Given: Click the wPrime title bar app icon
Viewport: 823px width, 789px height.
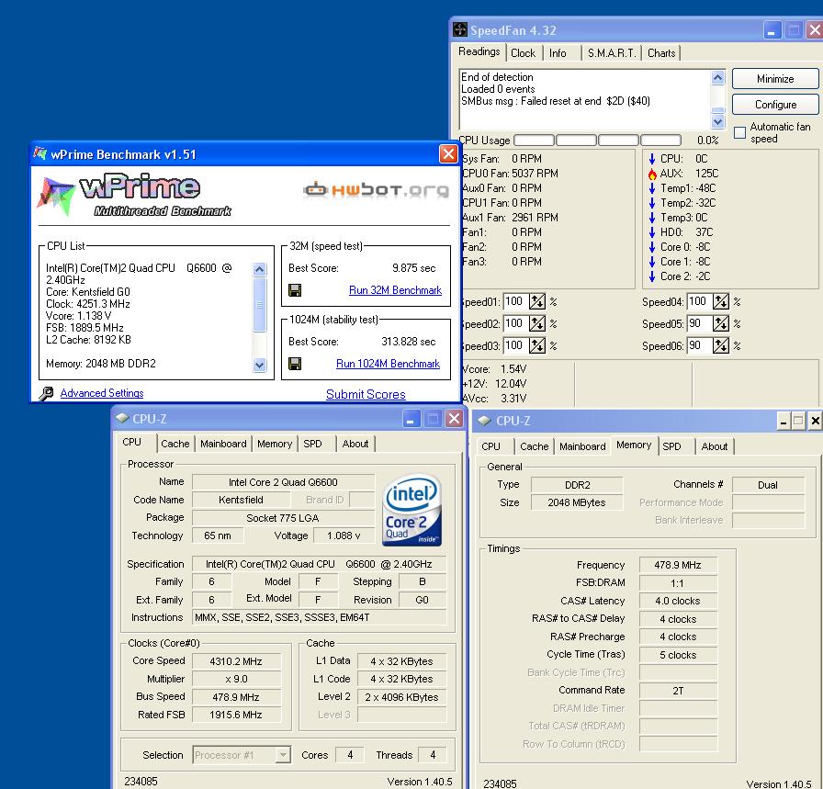Looking at the screenshot, I should point(39,153).
